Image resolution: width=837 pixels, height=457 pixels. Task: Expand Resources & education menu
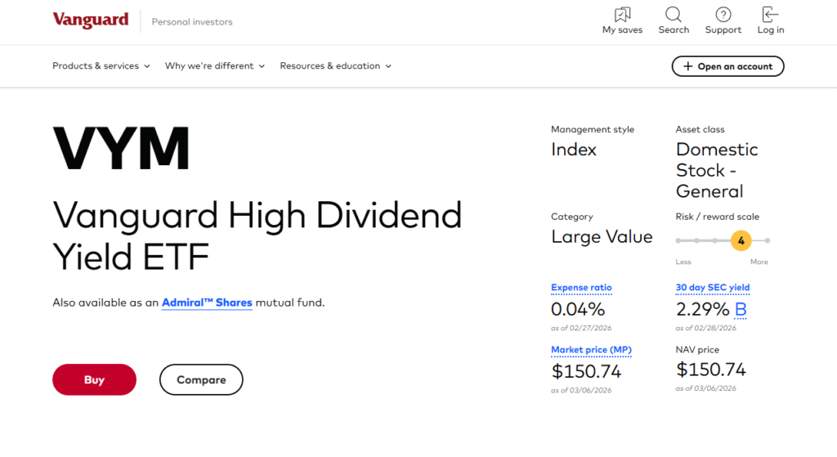(x=336, y=65)
